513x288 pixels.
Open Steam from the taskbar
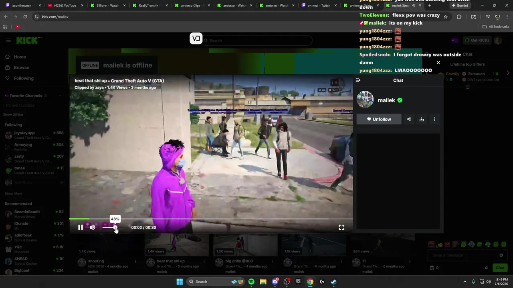(x=333, y=282)
